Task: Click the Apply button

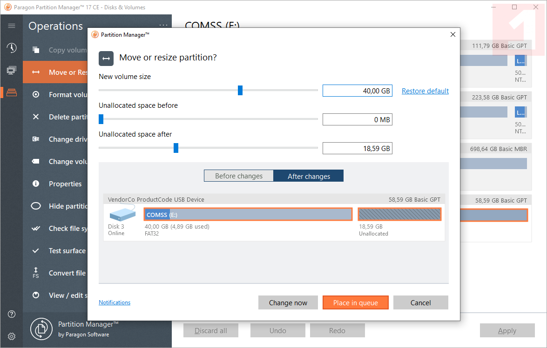Action: pos(507,331)
